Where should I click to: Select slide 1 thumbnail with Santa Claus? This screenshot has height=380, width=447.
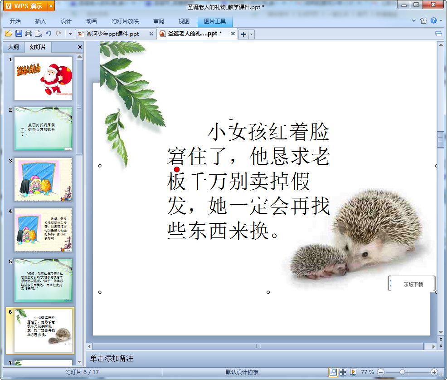click(x=44, y=78)
